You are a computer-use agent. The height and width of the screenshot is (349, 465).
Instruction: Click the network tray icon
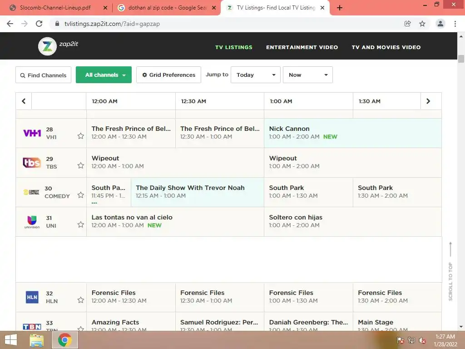(411, 340)
